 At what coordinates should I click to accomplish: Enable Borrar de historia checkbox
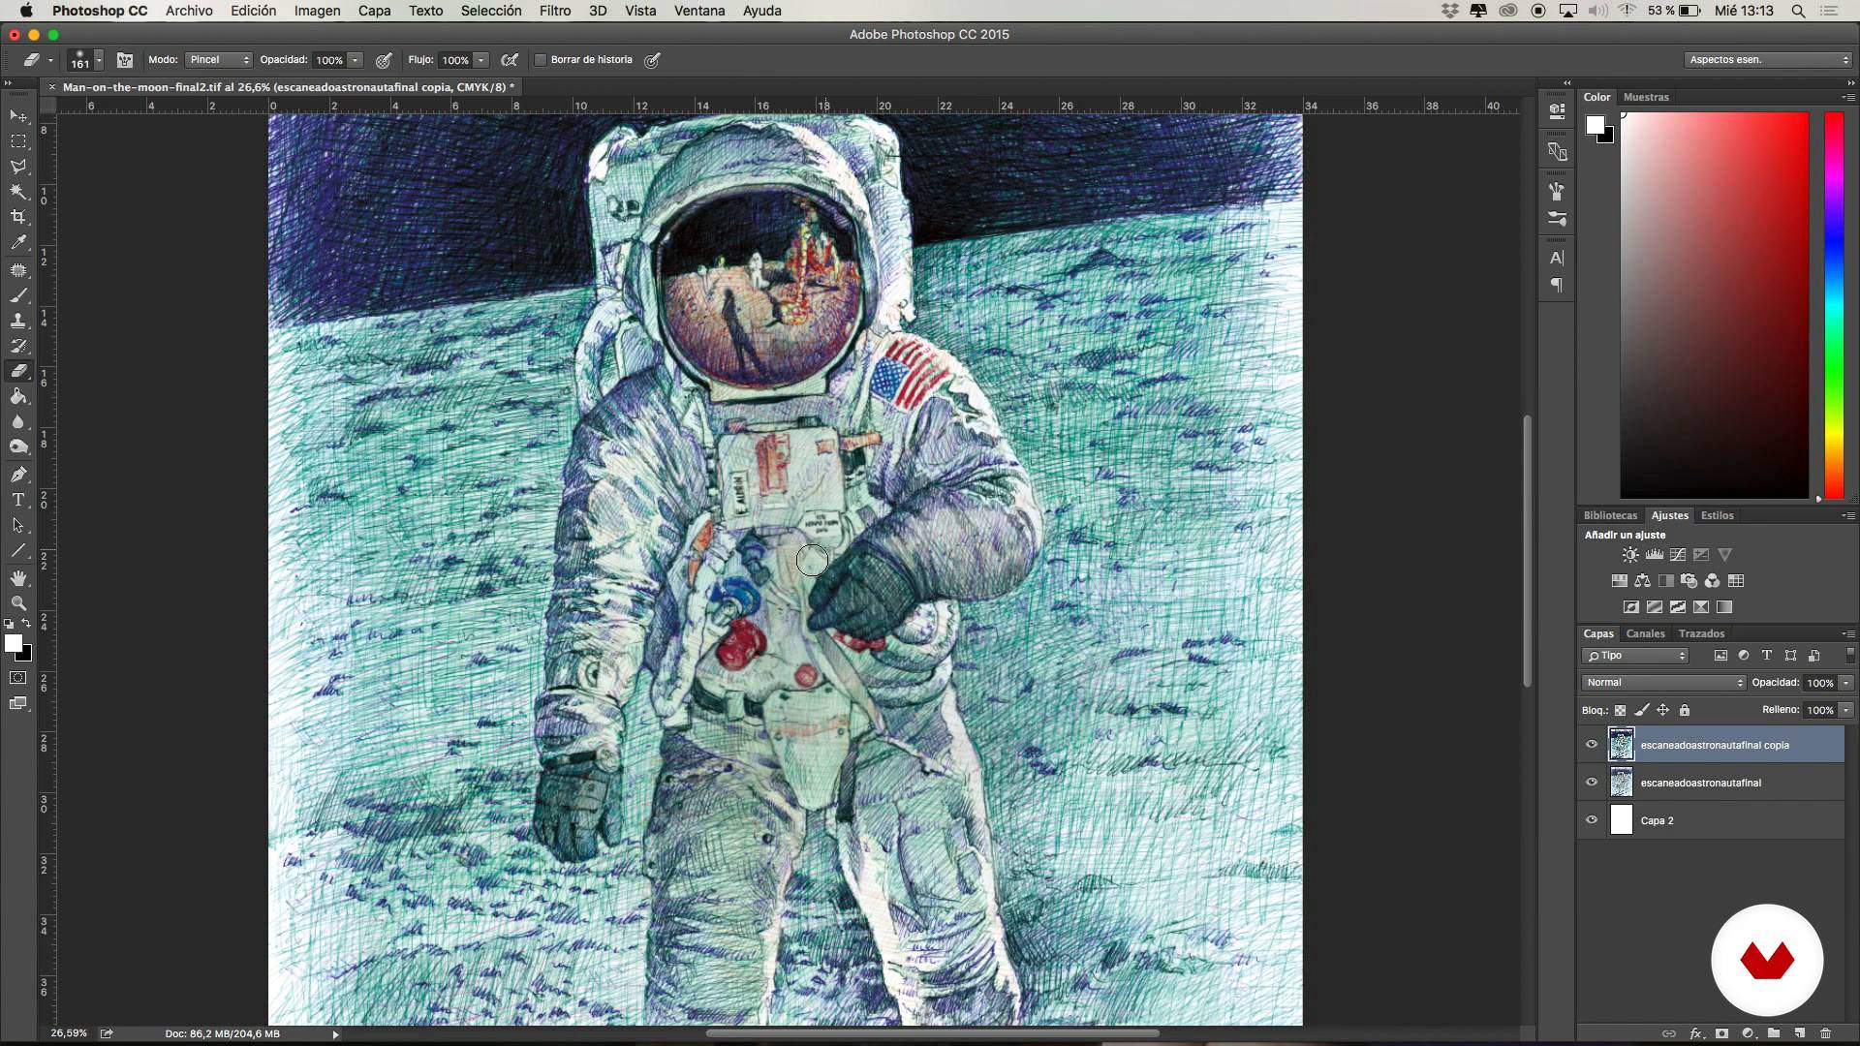coord(541,60)
